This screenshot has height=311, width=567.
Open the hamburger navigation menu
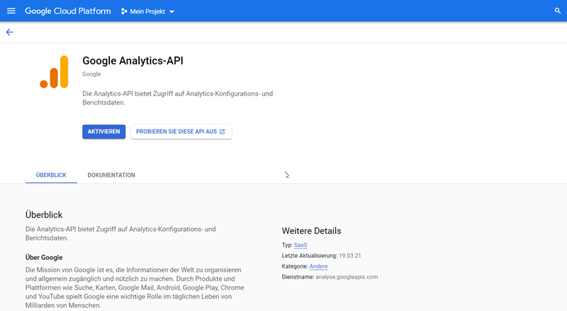[x=11, y=11]
